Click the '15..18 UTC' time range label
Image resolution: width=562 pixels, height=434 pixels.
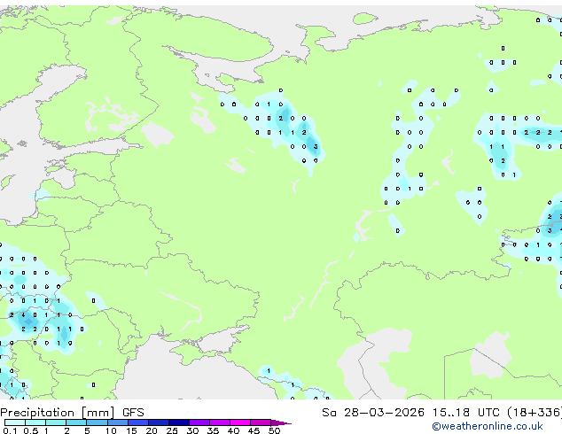(x=465, y=413)
